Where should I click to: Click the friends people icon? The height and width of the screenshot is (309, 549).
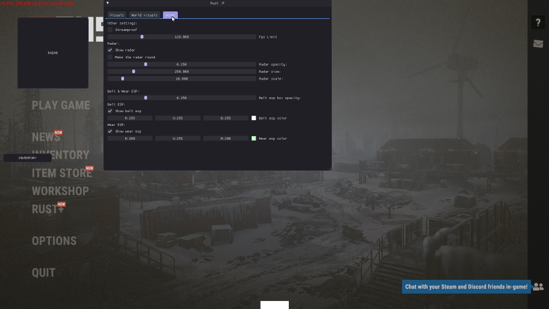(x=538, y=287)
